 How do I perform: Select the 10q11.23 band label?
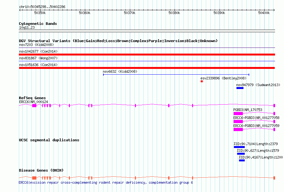tap(27, 27)
